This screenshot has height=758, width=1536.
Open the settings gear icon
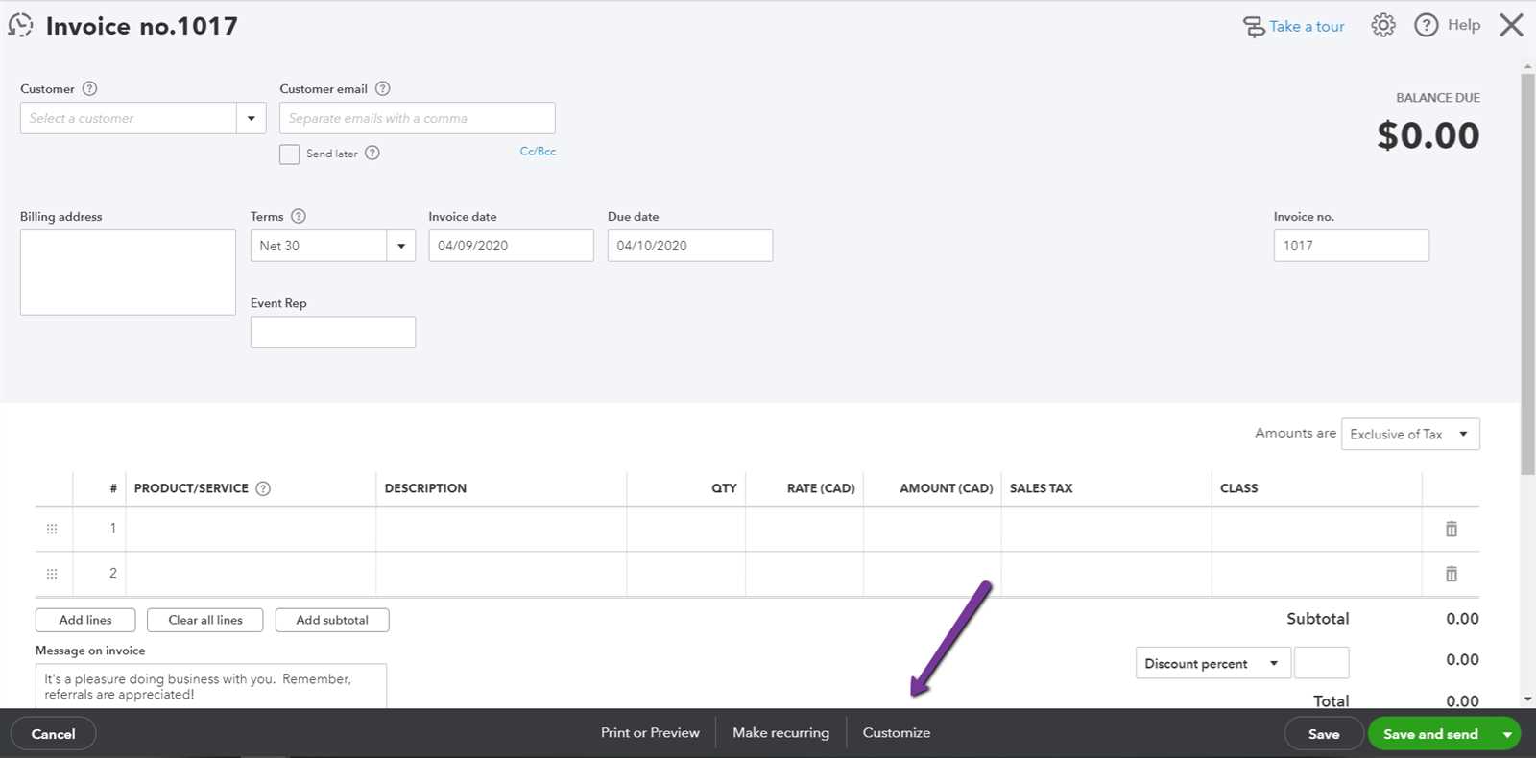[1383, 25]
